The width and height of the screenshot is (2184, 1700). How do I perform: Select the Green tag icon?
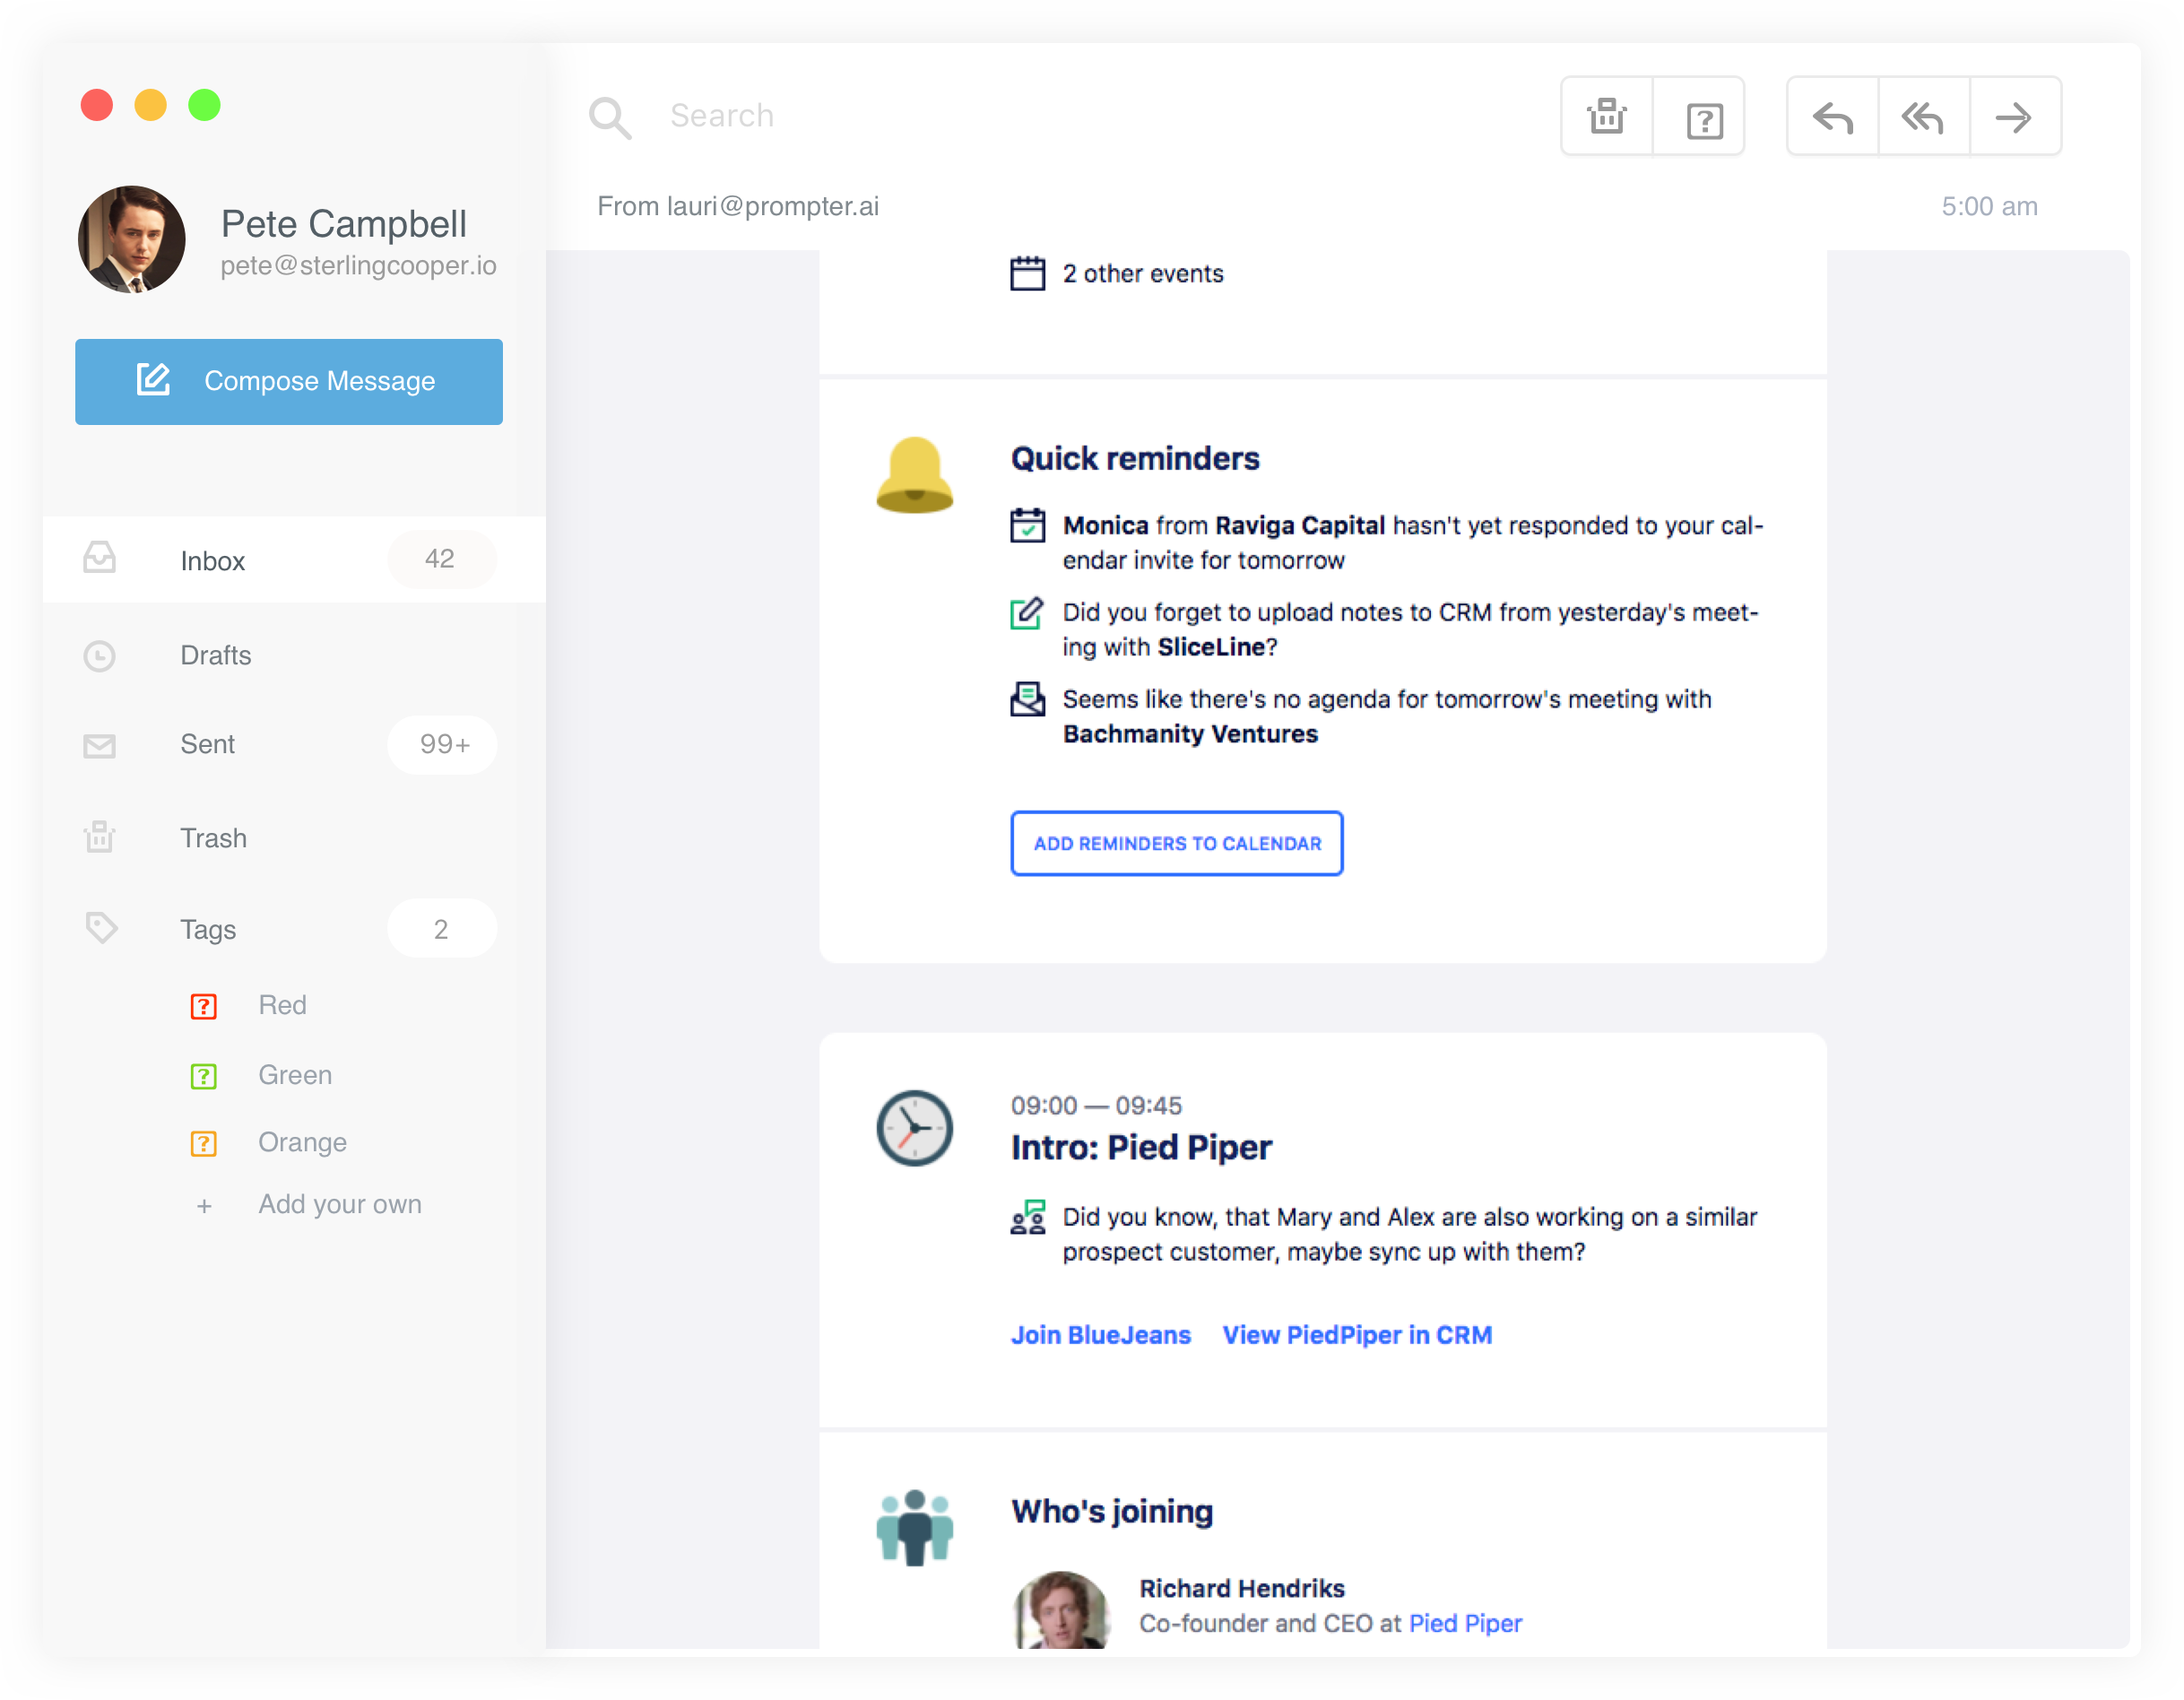(204, 1076)
